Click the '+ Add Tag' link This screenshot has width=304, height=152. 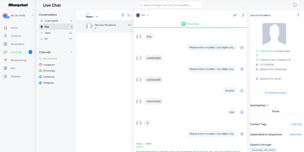click(x=295, y=124)
